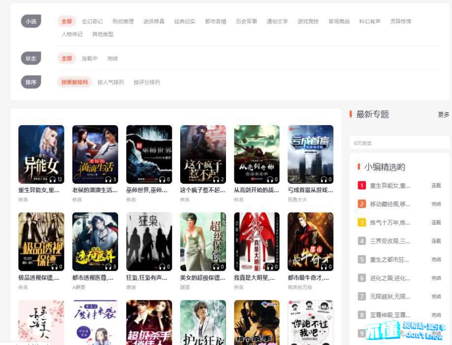Select the 都市言情 category filter

click(216, 21)
